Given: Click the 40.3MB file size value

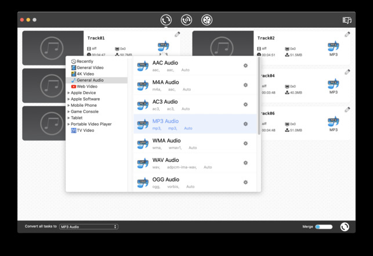Looking at the screenshot, I should (x=296, y=93).
